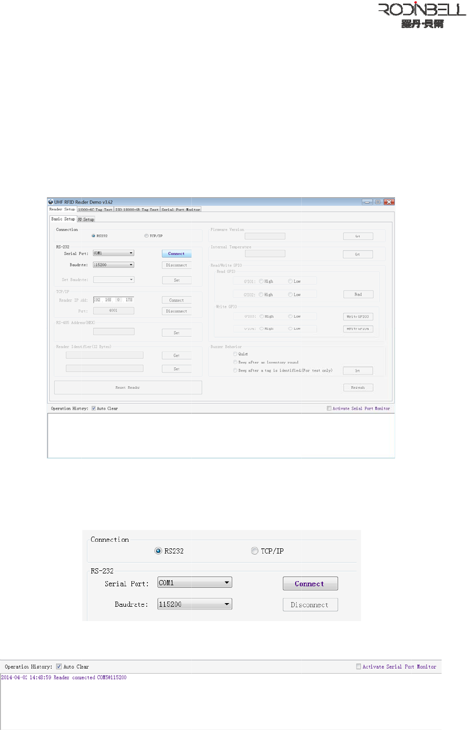Select the RF Setup sub-tab
Viewport: 467px width, 730px height.
pos(86,219)
